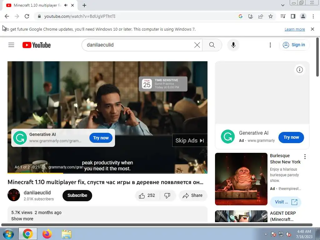
Task: Open Google icon in address bar
Action: 240,16
